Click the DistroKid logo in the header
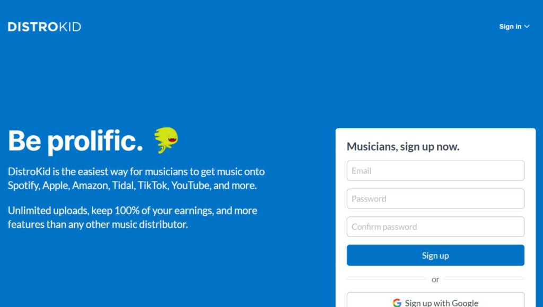The height and width of the screenshot is (307, 543). (45, 27)
